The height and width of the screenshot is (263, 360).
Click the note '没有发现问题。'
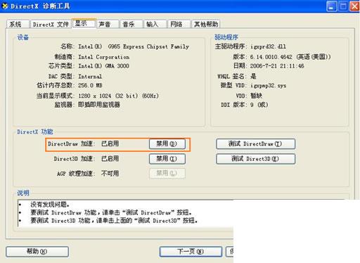(x=50, y=205)
